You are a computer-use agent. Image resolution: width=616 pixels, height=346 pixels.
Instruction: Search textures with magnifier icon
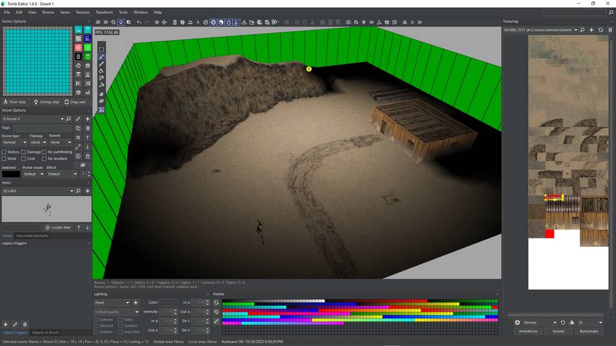pyautogui.click(x=583, y=29)
